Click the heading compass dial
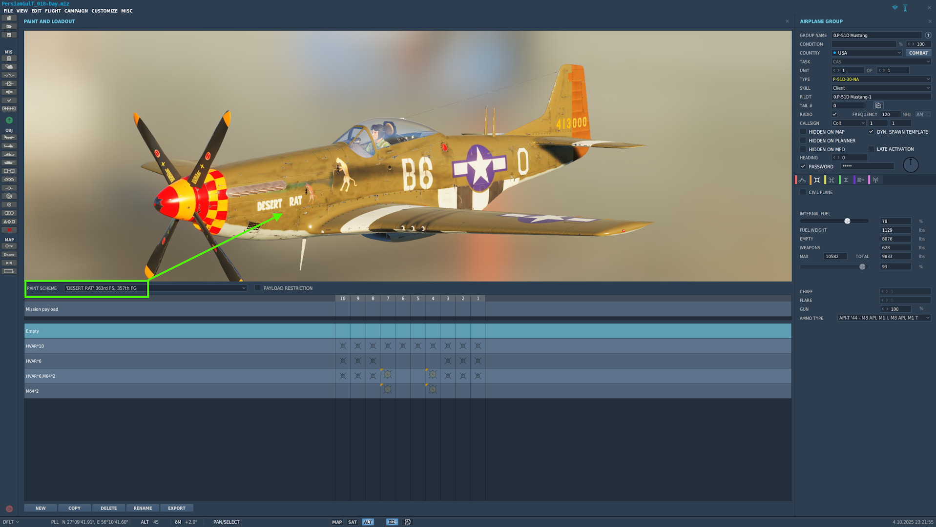This screenshot has height=527, width=936. 911,165
